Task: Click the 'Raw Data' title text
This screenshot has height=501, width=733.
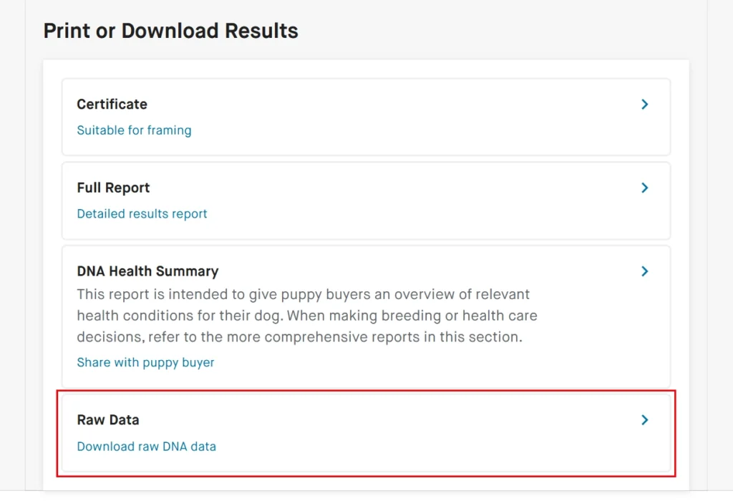Action: click(x=107, y=420)
